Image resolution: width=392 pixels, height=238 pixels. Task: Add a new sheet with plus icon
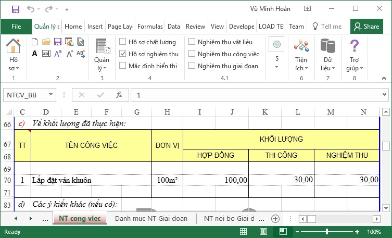[x=275, y=219]
